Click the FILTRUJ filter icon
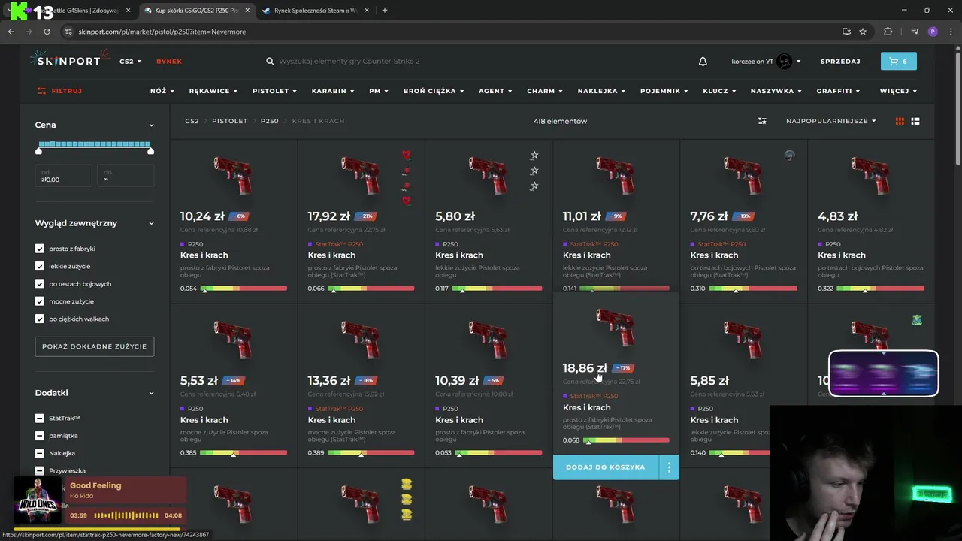Image resolution: width=962 pixels, height=541 pixels. pos(41,91)
